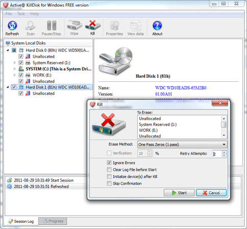This screenshot has width=247, height=229.
Task: Expand the WORK (E:) node
Action: [x=15, y=75]
